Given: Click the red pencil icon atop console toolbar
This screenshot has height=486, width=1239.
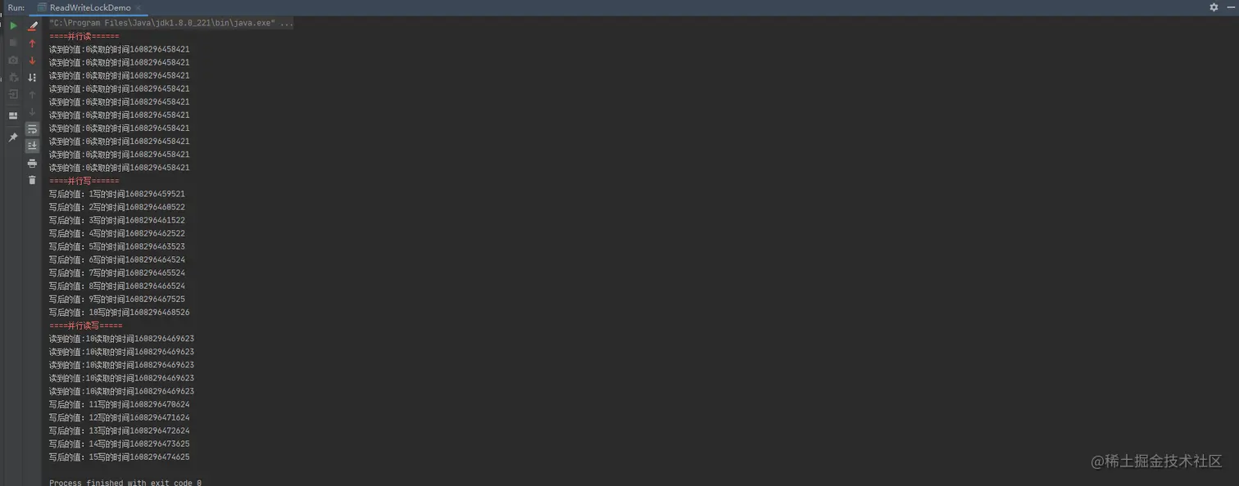Looking at the screenshot, I should pyautogui.click(x=32, y=25).
